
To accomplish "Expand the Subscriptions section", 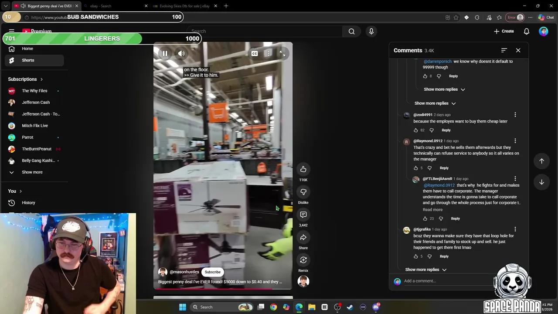I will click(x=25, y=79).
